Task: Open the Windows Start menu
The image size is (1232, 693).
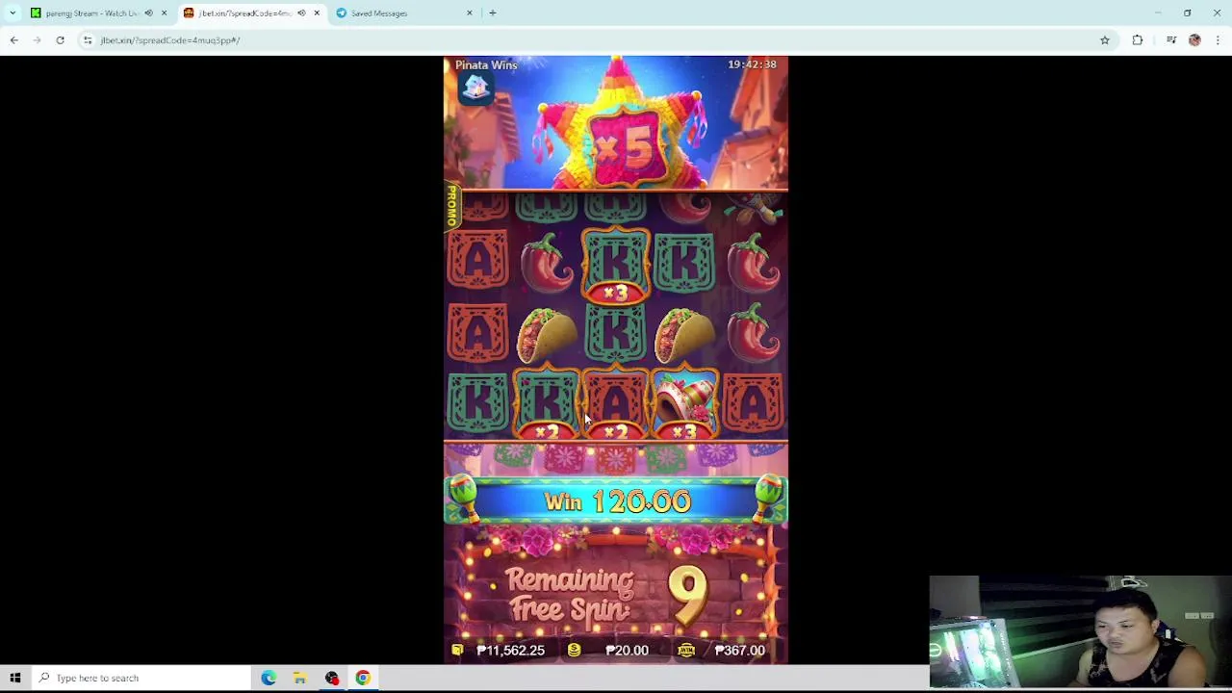Action: click(x=15, y=678)
